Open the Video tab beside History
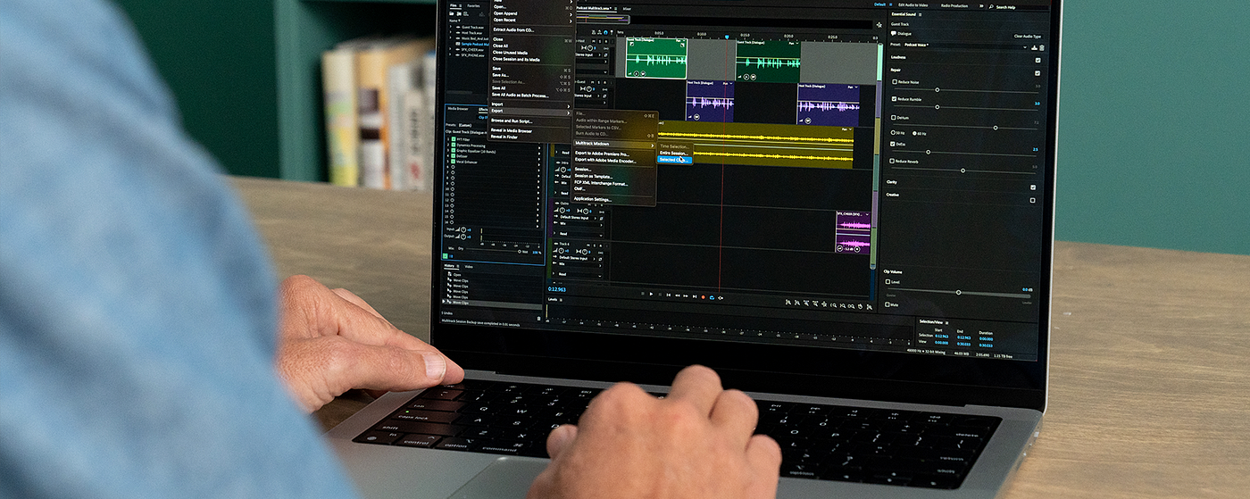This screenshot has height=499, width=1250. click(469, 266)
